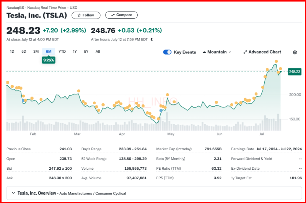Click the blue event marker in late April
This screenshot has width=306, height=203.
point(161,110)
